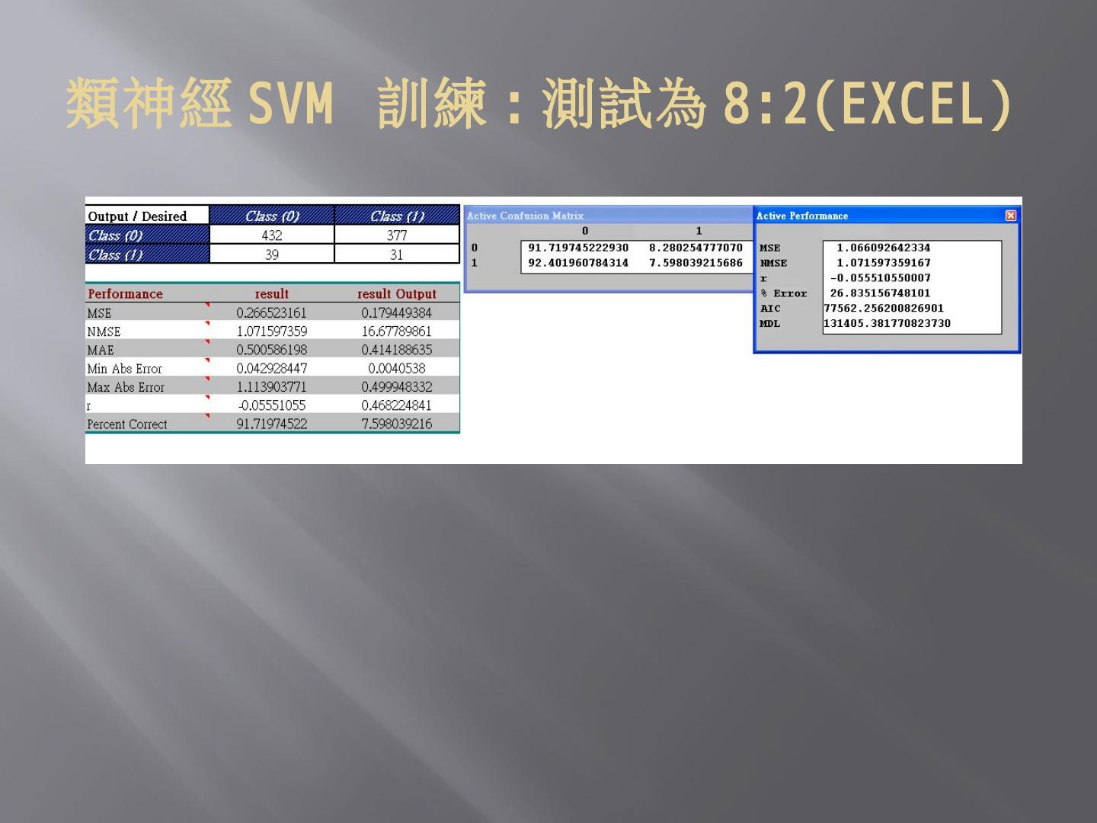Viewport: 1097px width, 823px height.
Task: Select the "Min Abs Error" row label
Action: 124,368
